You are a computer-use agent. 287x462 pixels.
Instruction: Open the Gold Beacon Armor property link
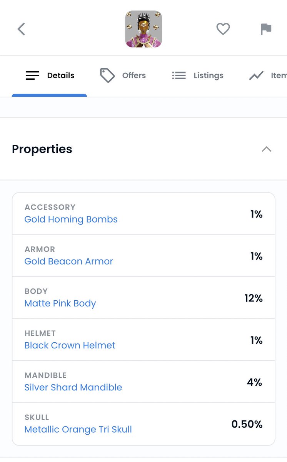pyautogui.click(x=69, y=261)
